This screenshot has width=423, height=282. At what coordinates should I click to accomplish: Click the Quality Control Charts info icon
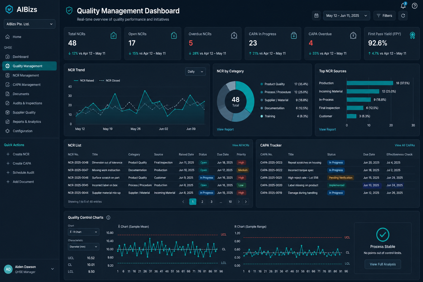[108, 218]
